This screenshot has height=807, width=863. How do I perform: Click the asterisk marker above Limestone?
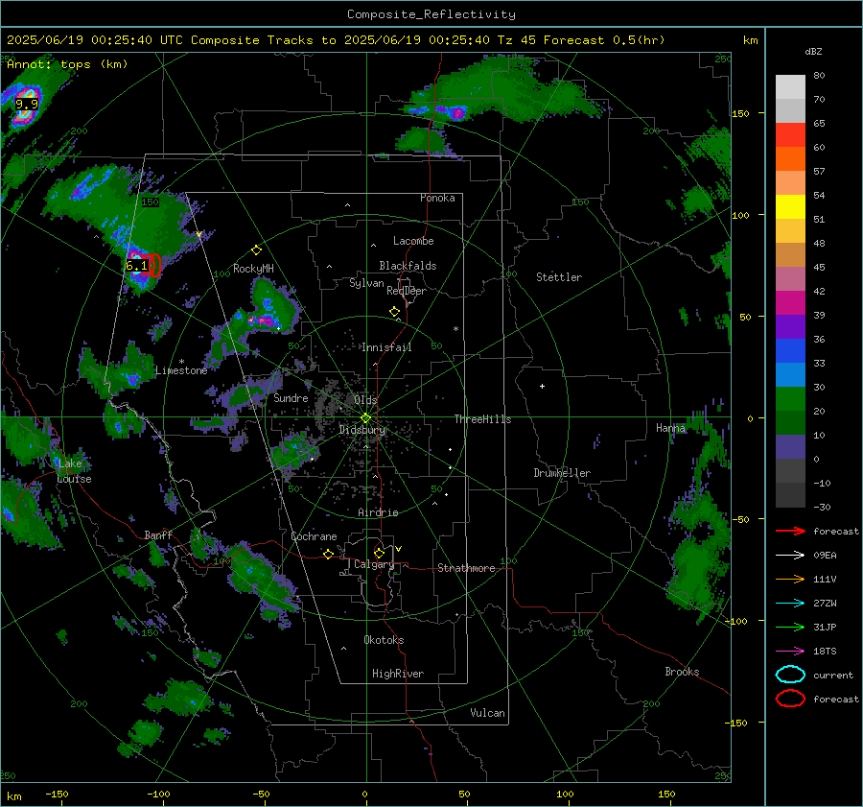[181, 362]
